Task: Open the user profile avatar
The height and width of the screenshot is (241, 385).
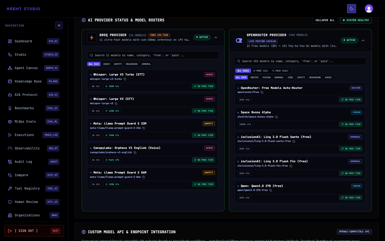Action: pyautogui.click(x=369, y=9)
